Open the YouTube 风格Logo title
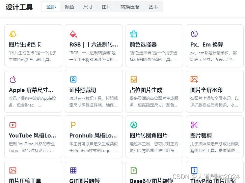 [32, 135]
